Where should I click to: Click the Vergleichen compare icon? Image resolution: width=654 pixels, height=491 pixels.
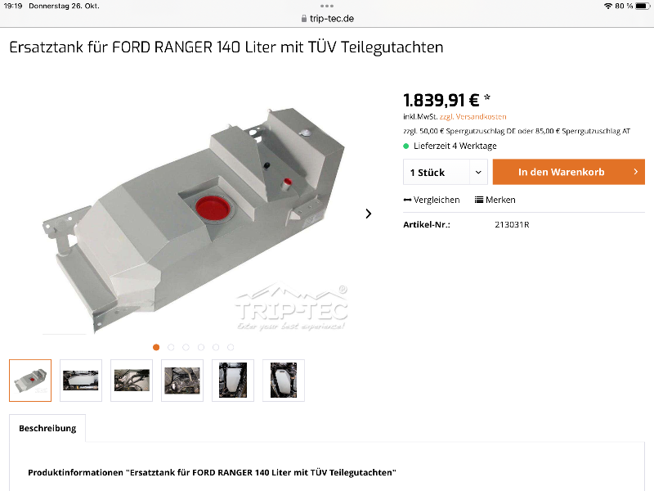(x=407, y=200)
